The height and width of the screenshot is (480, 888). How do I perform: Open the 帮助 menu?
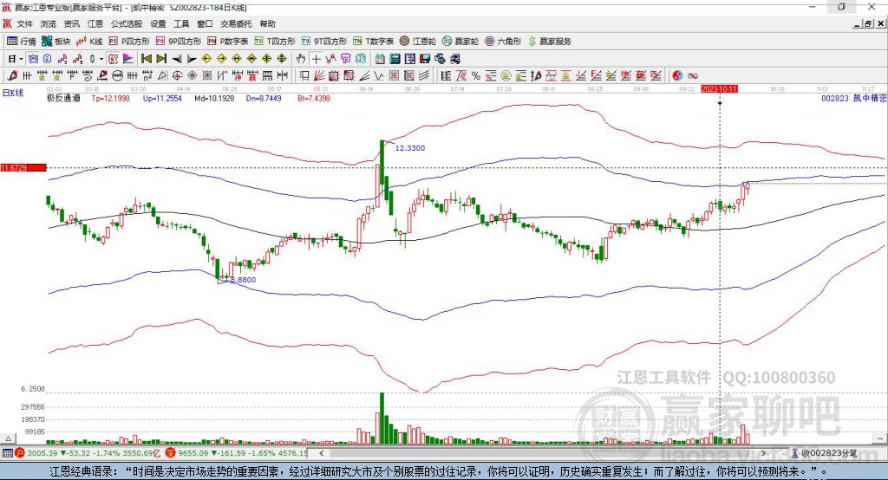click(x=267, y=23)
